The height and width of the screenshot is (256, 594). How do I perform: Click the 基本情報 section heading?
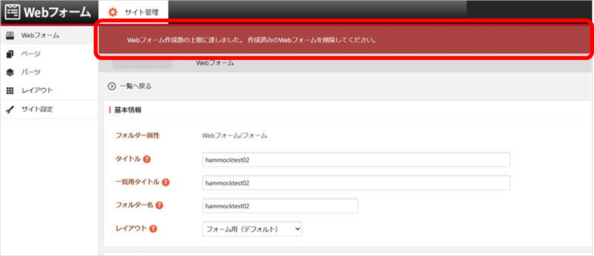coord(128,110)
